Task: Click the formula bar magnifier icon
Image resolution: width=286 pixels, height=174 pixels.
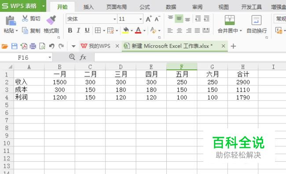Action: [x=72, y=57]
